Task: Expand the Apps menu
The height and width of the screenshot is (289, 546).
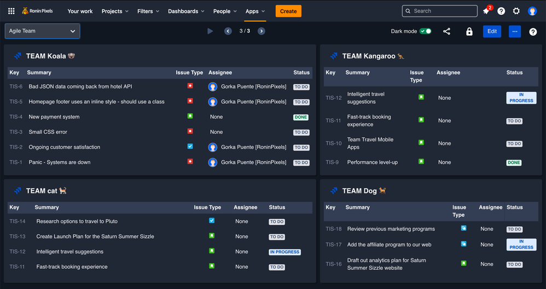Action: coord(255,11)
